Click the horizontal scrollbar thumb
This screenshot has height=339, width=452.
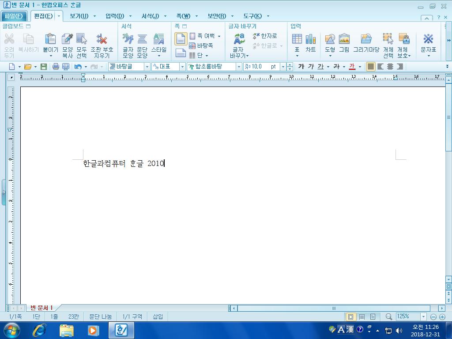tap(334, 308)
